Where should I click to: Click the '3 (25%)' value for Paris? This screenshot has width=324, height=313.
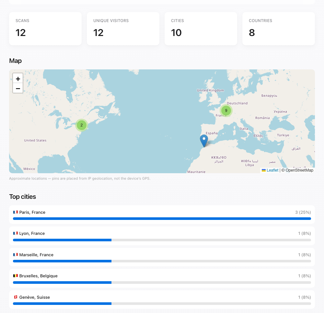tap(303, 212)
